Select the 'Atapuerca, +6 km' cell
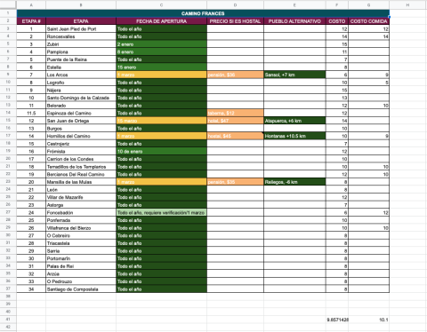 [294, 121]
